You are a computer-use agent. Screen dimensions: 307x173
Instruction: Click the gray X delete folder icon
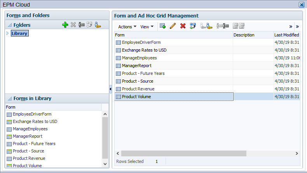73,25
